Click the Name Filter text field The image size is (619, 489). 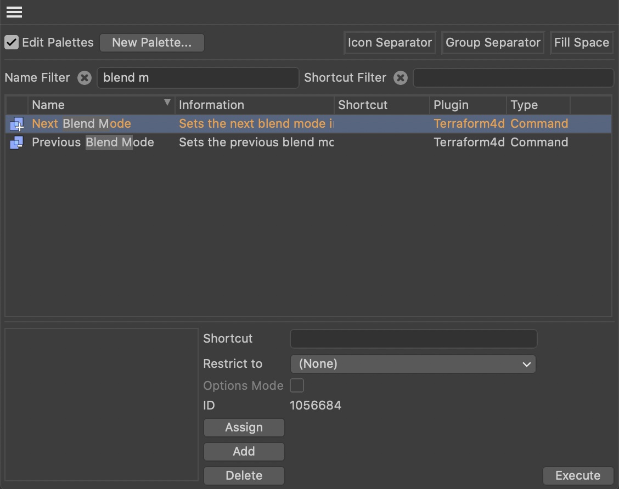point(198,78)
